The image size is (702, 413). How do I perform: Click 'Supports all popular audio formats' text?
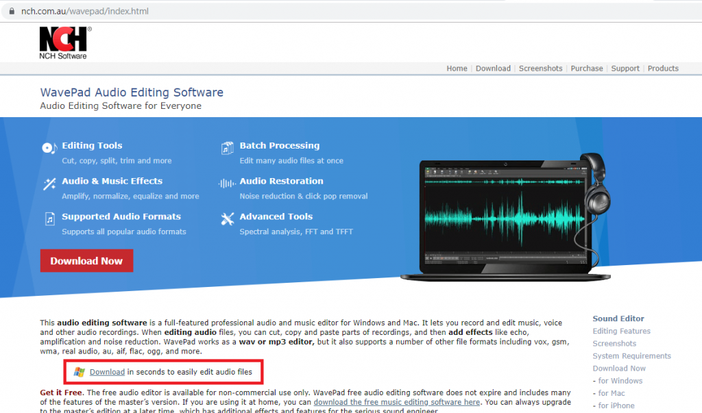(x=124, y=231)
